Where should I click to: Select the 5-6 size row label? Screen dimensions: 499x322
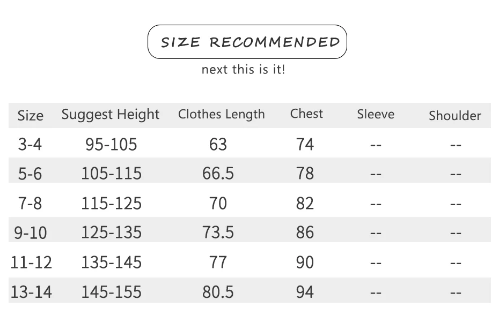pyautogui.click(x=30, y=174)
